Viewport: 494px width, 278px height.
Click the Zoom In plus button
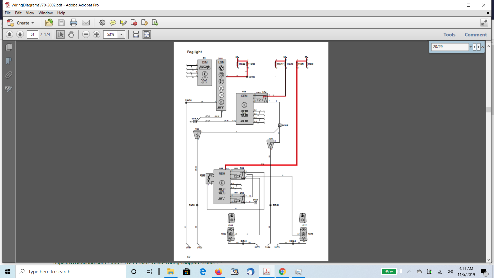click(x=97, y=34)
